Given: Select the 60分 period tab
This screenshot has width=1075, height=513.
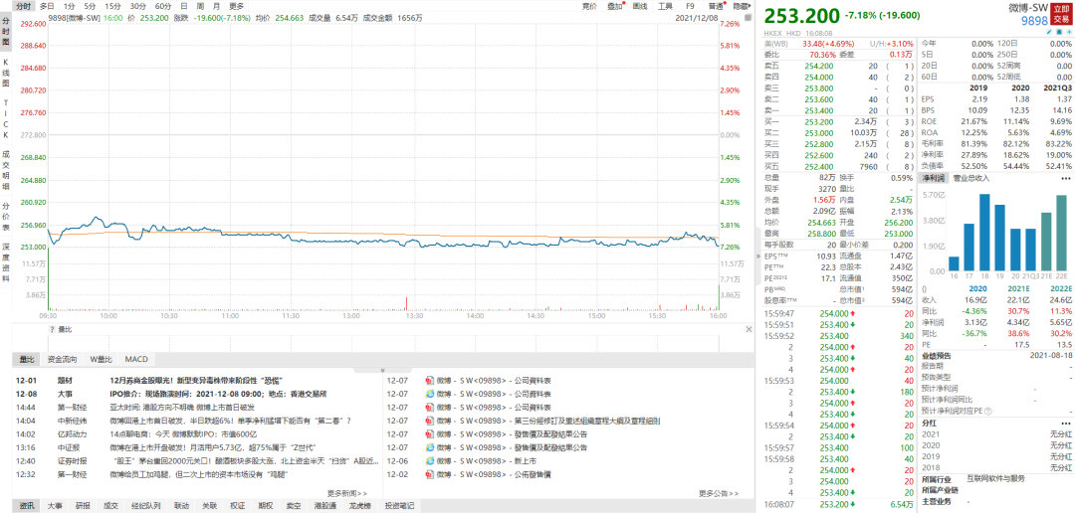Looking at the screenshot, I should (163, 6).
